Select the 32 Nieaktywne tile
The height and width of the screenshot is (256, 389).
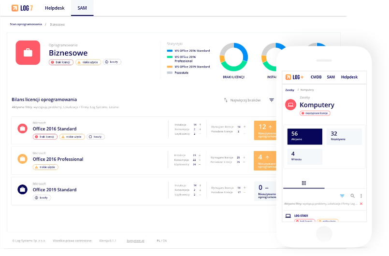click(344, 136)
